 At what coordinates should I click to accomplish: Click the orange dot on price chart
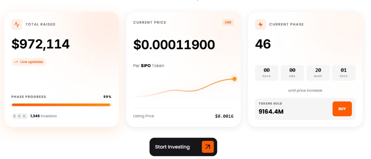[234, 79]
